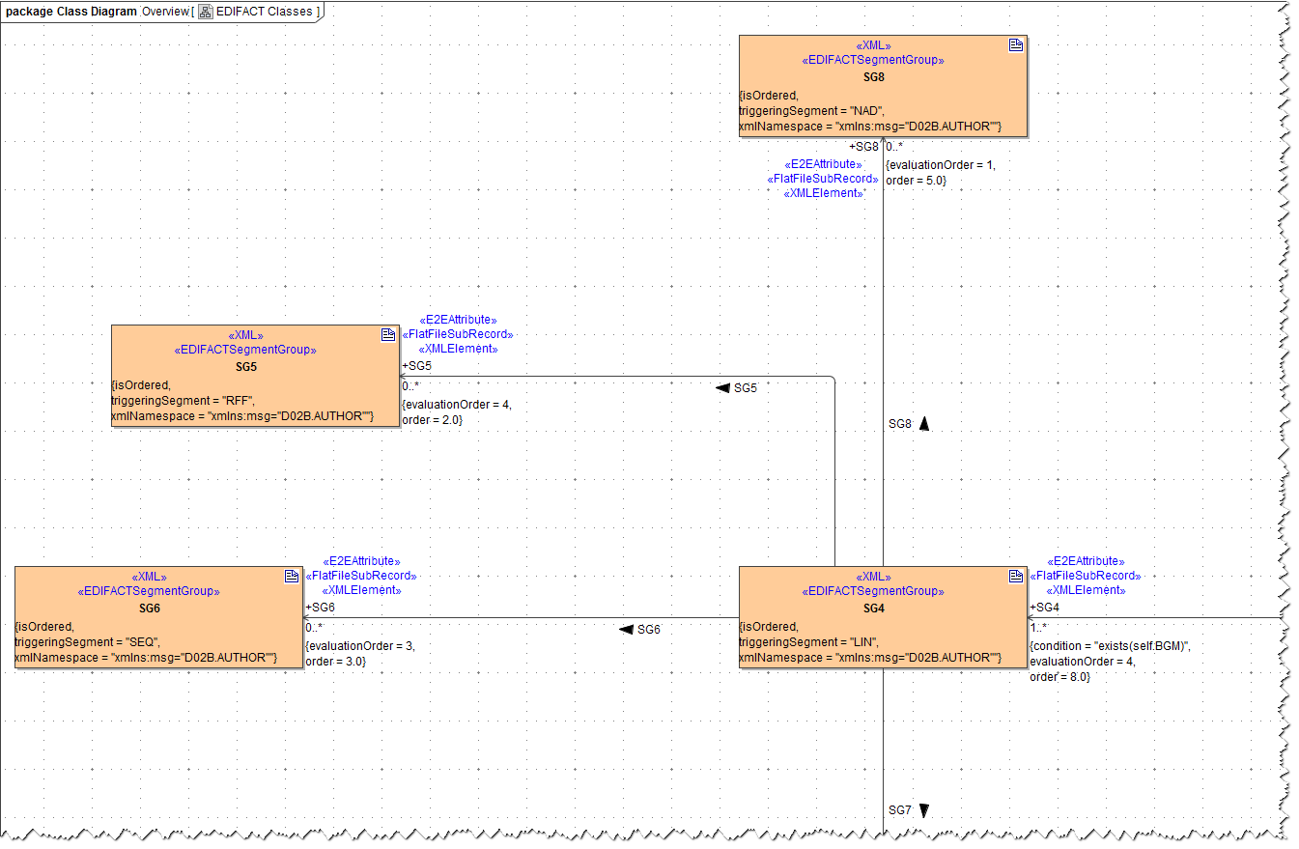Image resolution: width=1299 pixels, height=849 pixels.
Task: Click the «E2EAttribute» stereotype below SG8
Action: coord(823,163)
